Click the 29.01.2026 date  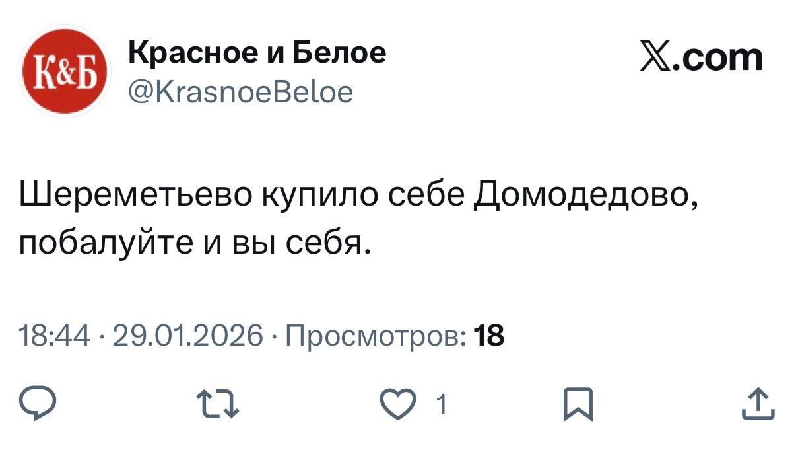[188, 336]
